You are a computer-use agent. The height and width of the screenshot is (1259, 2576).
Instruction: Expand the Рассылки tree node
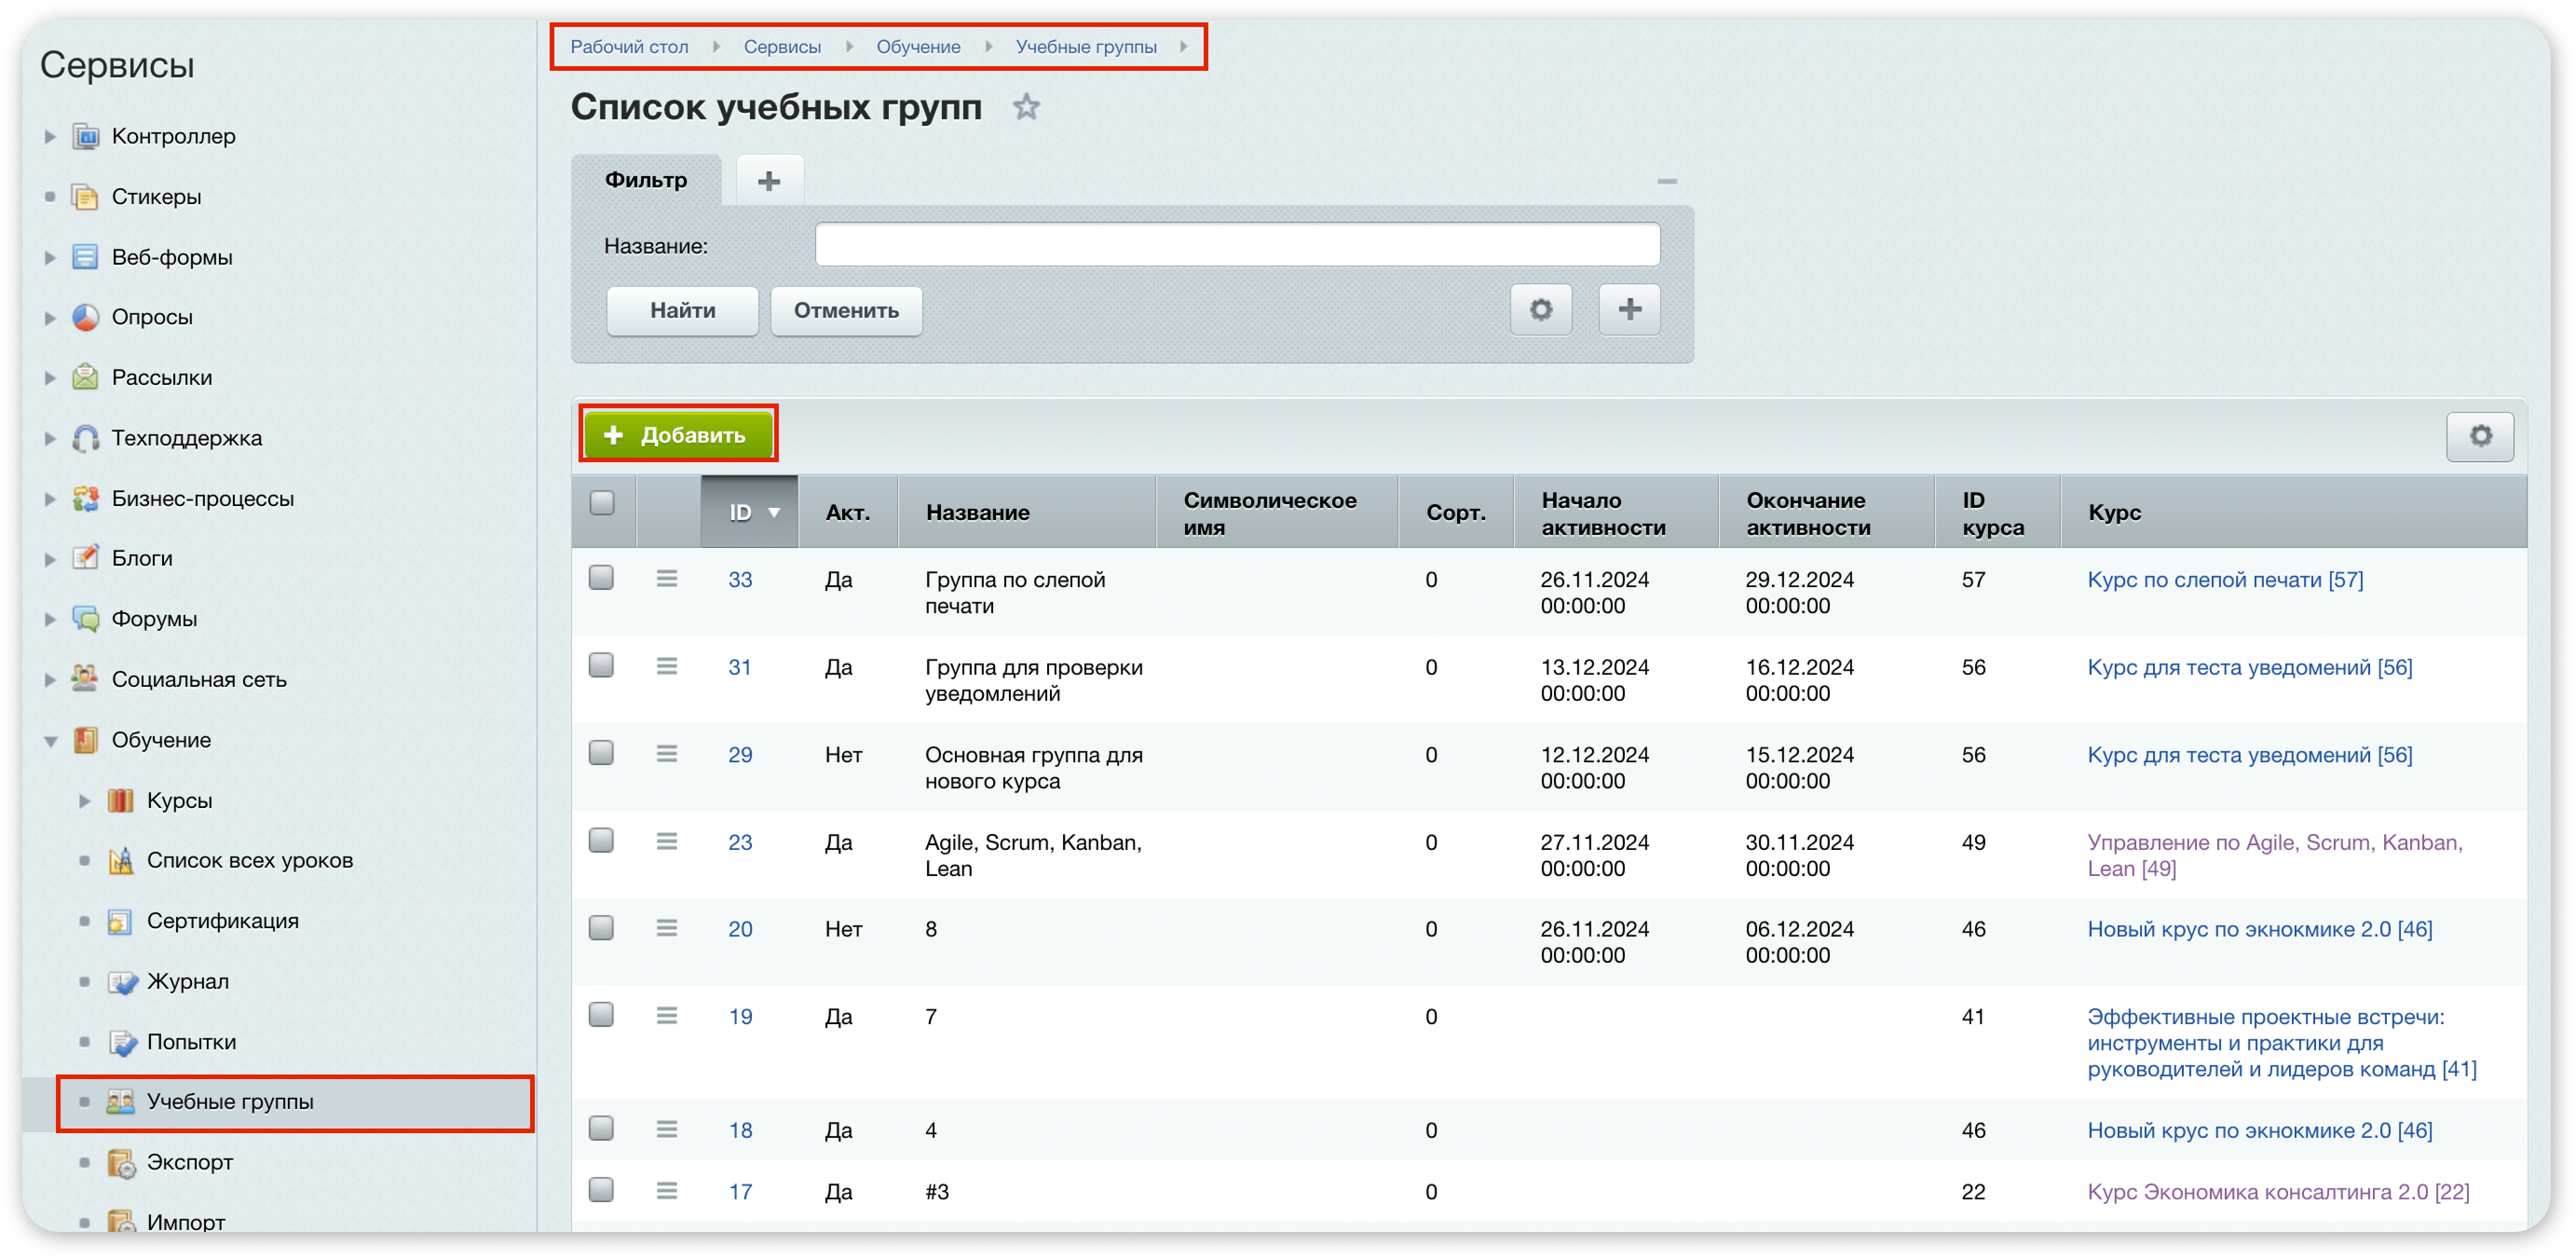pos(50,378)
